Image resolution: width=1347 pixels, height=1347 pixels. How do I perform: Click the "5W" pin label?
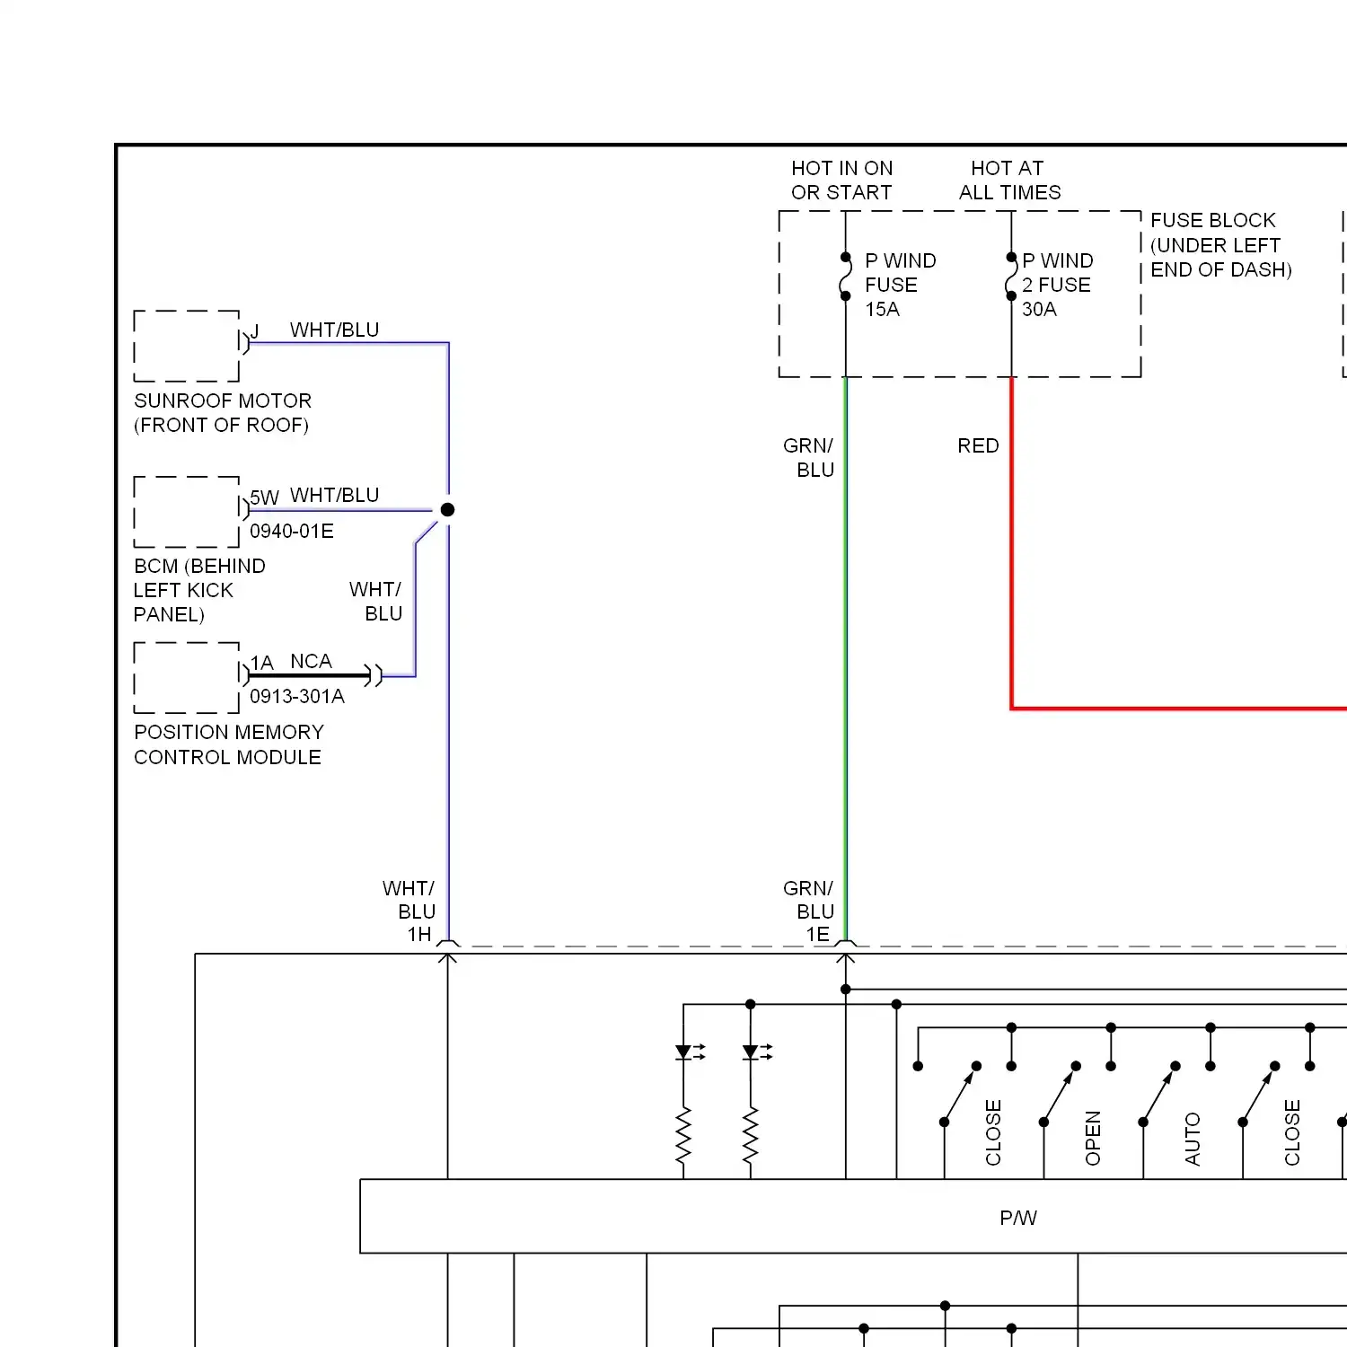click(x=264, y=498)
